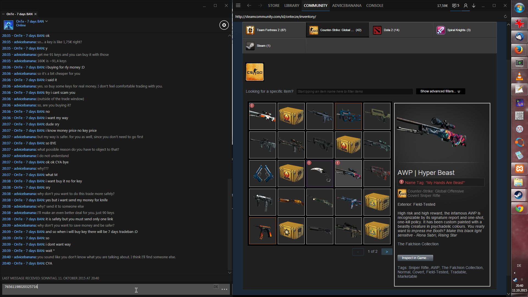528x297 pixels.
Task: Open the 5 unread notifications icon
Action: [456, 5]
